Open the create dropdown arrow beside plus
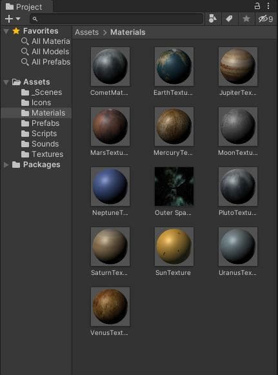Image resolution: width=278 pixels, height=375 pixels. [18, 19]
